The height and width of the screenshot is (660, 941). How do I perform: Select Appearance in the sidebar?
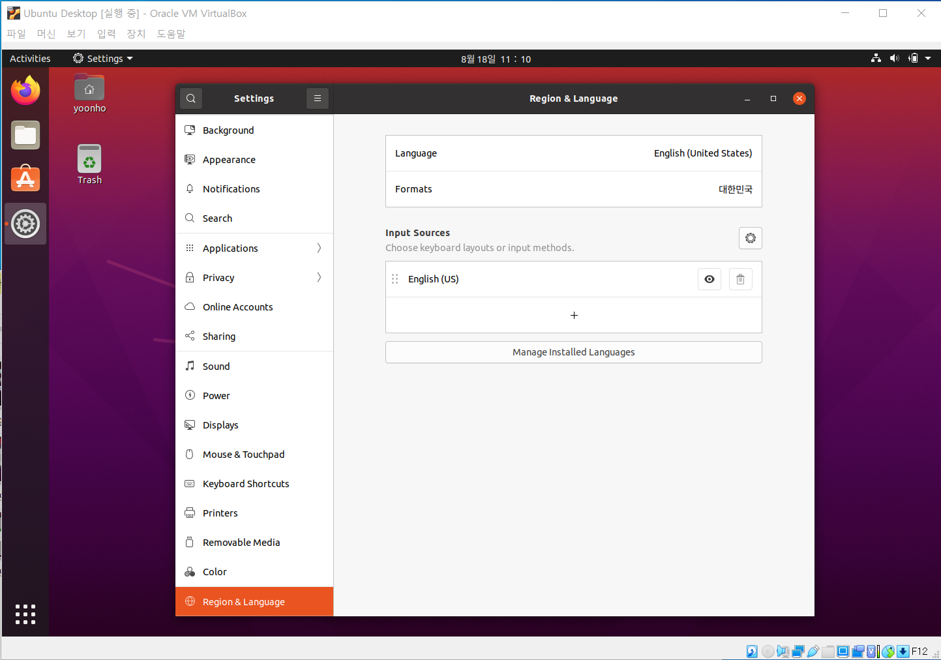254,160
